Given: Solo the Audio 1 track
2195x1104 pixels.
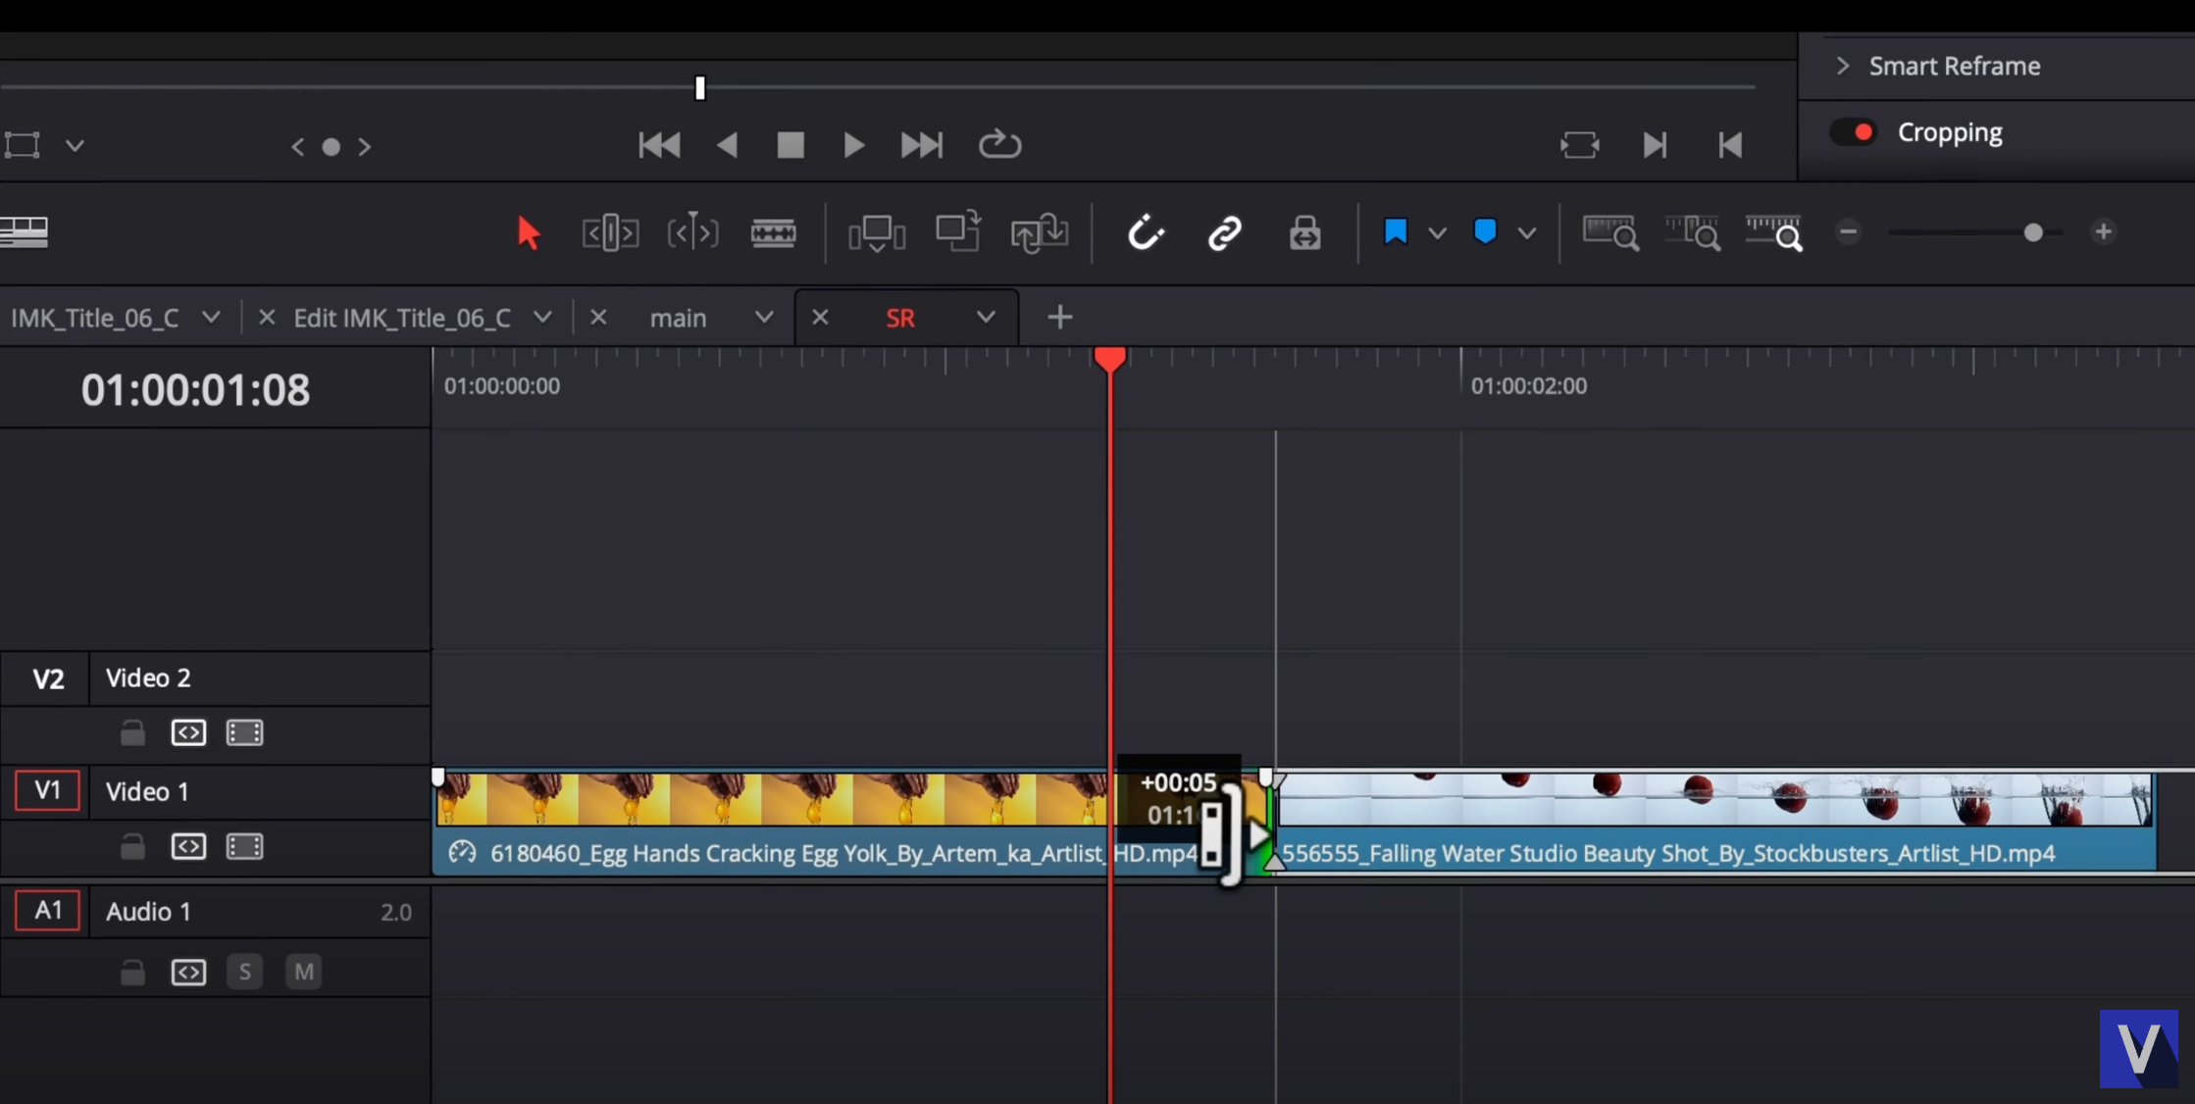Looking at the screenshot, I should coord(244,972).
